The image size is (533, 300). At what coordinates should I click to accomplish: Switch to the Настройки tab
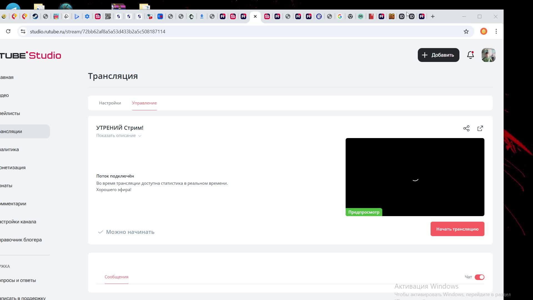(110, 103)
